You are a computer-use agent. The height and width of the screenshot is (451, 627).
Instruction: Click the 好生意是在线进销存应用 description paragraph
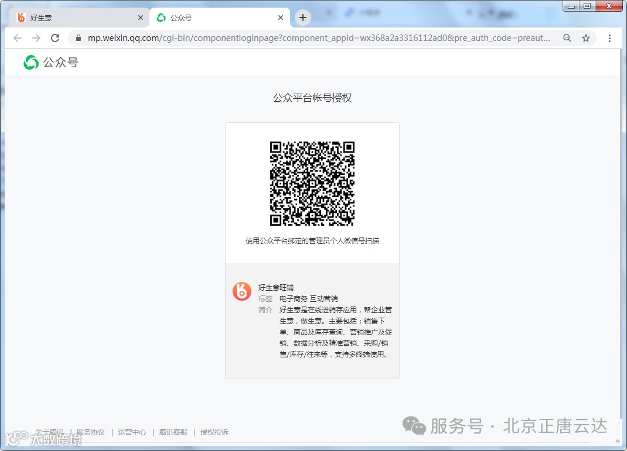coord(336,332)
